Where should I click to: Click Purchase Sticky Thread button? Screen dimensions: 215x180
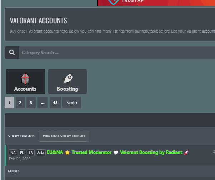pos(64,136)
